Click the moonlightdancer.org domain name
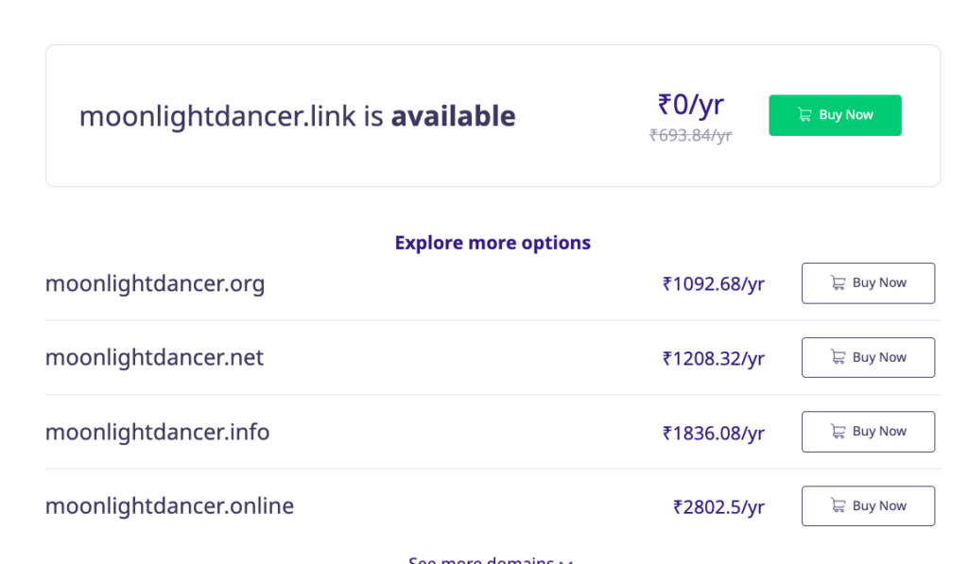The width and height of the screenshot is (968, 564). [155, 283]
